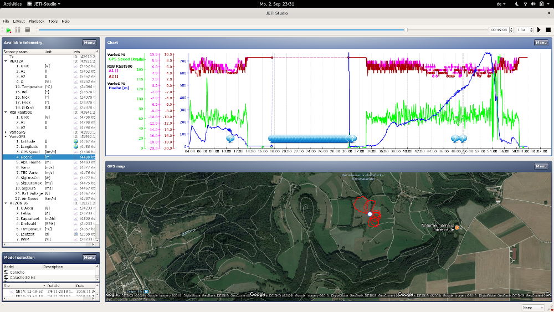This screenshot has width=554, height=312.
Task: Click into the 00:49:08 time field
Action: pyautogui.click(x=499, y=30)
